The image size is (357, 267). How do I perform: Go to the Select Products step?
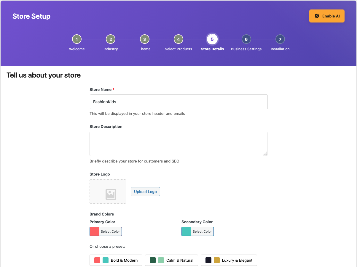coord(178,39)
